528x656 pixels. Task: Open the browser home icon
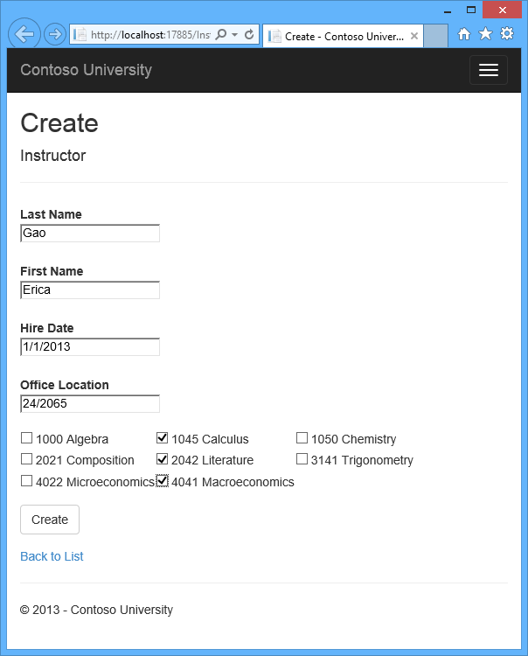point(463,33)
